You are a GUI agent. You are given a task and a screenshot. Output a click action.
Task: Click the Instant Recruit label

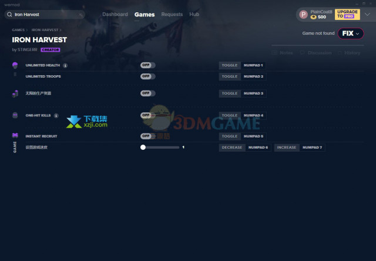coord(41,136)
